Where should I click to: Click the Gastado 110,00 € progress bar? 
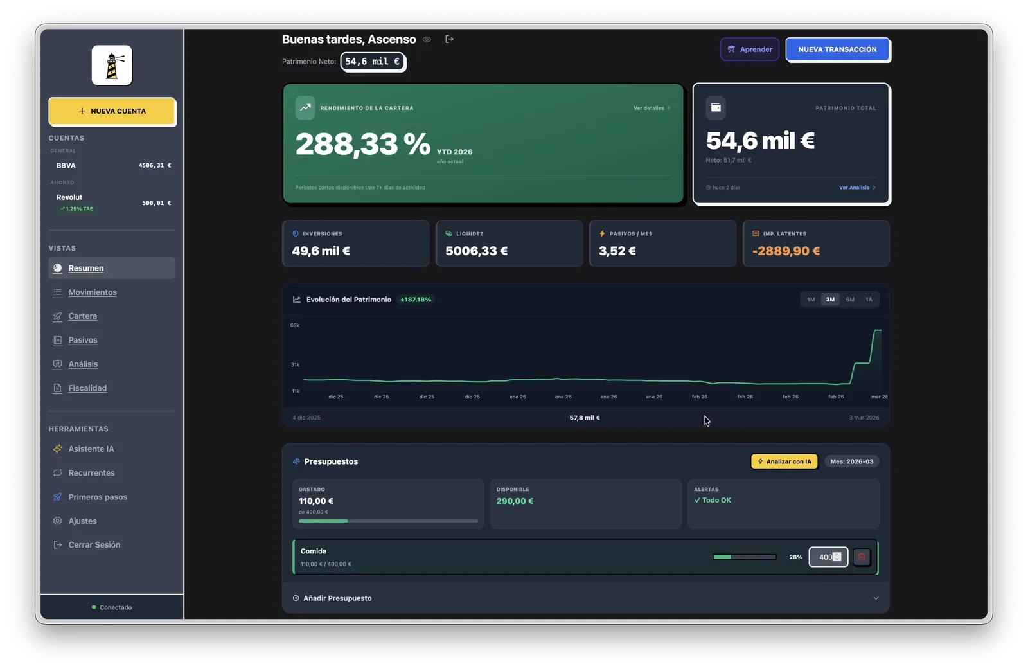(388, 521)
